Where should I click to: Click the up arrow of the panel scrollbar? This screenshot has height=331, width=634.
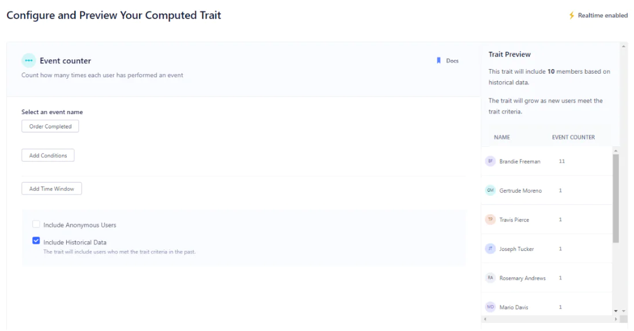coord(624,45)
